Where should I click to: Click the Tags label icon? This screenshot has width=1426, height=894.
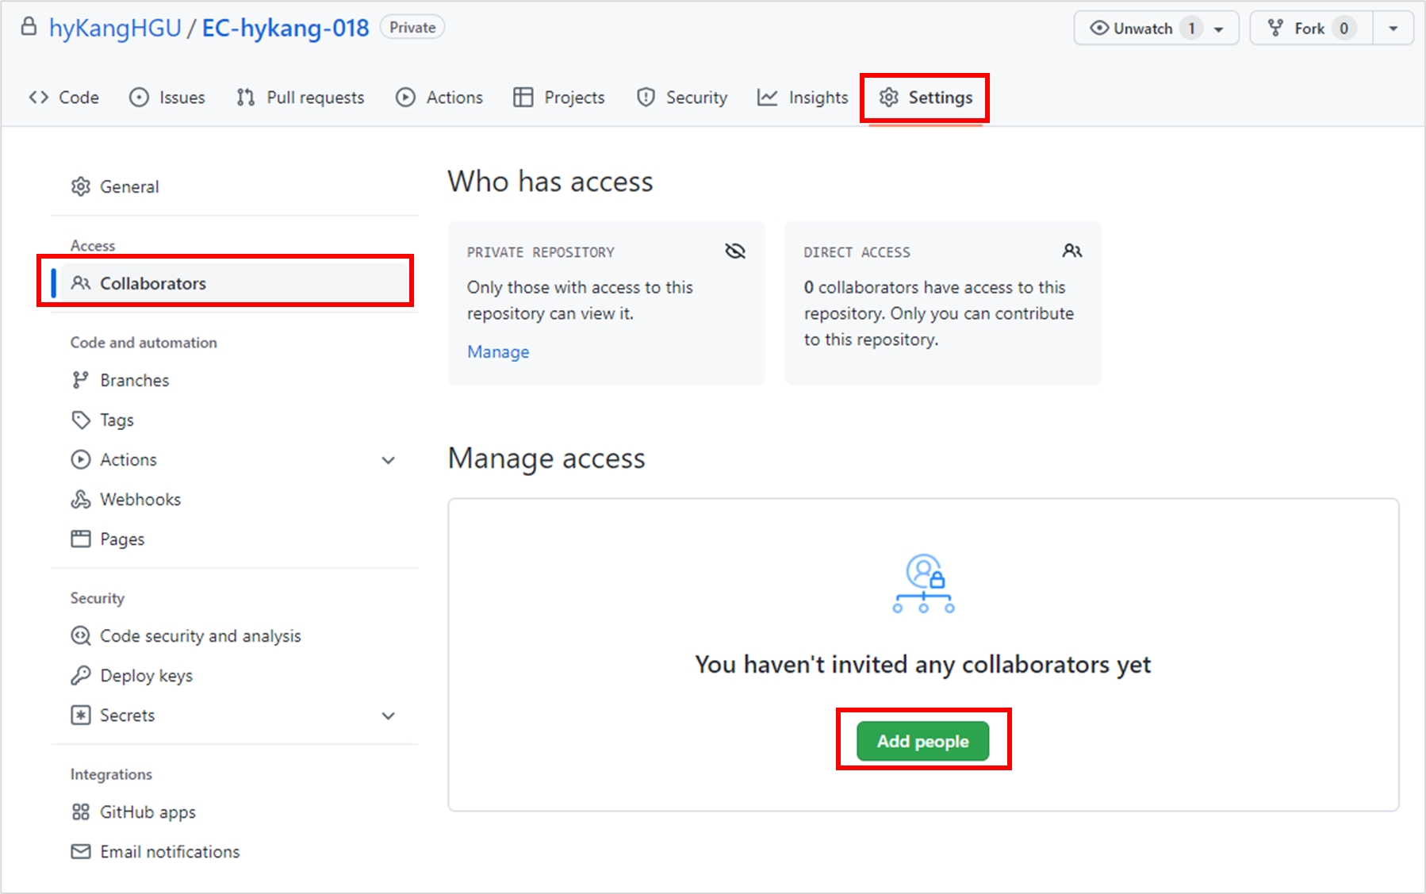(x=80, y=420)
